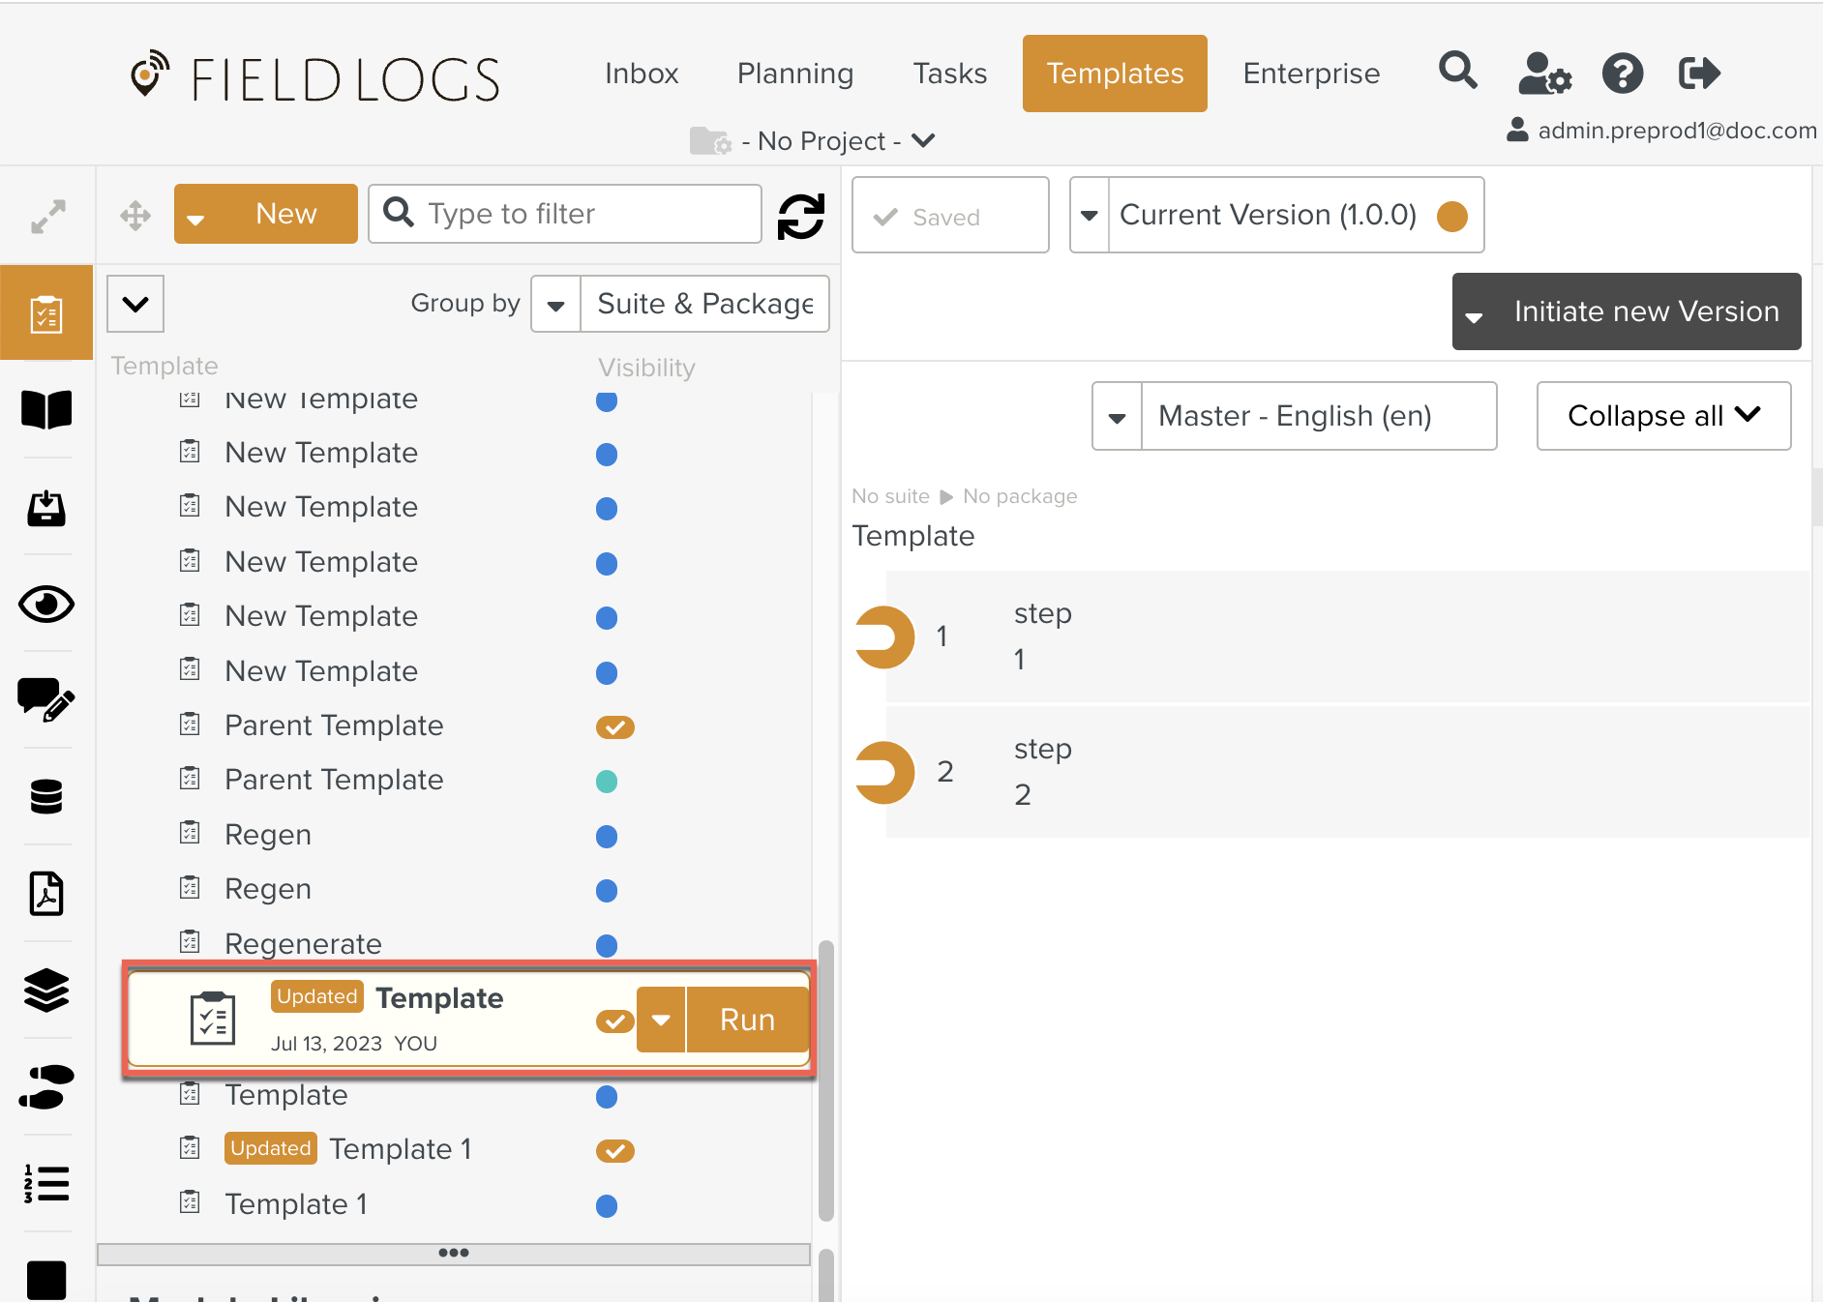Click the logout icon in header

pyautogui.click(x=1699, y=73)
